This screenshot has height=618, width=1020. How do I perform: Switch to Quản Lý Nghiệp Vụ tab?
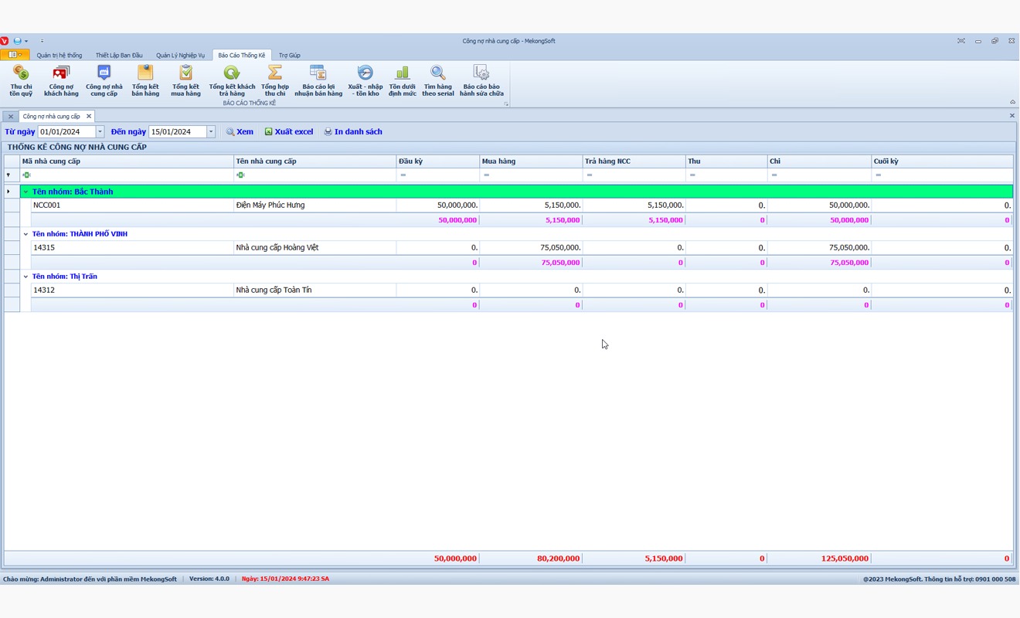pyautogui.click(x=180, y=56)
